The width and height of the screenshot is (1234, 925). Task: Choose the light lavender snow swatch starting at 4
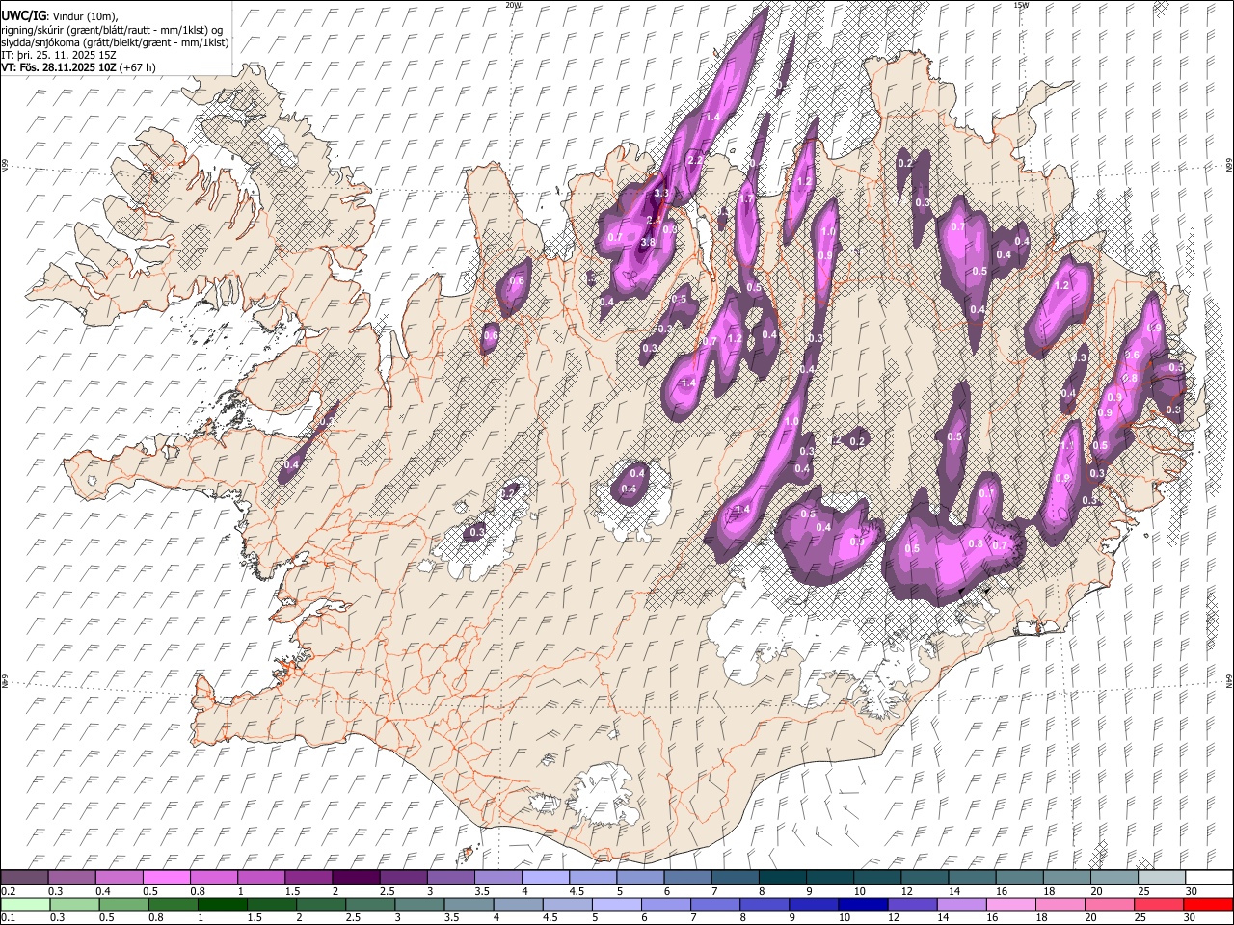544,877
